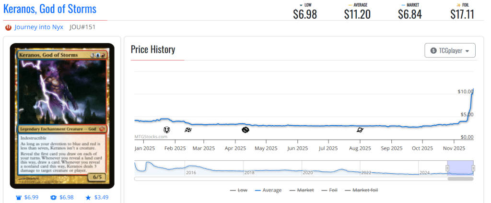Click the Price History tab heading
Image resolution: width=491 pixels, height=203 pixels.
(x=153, y=49)
